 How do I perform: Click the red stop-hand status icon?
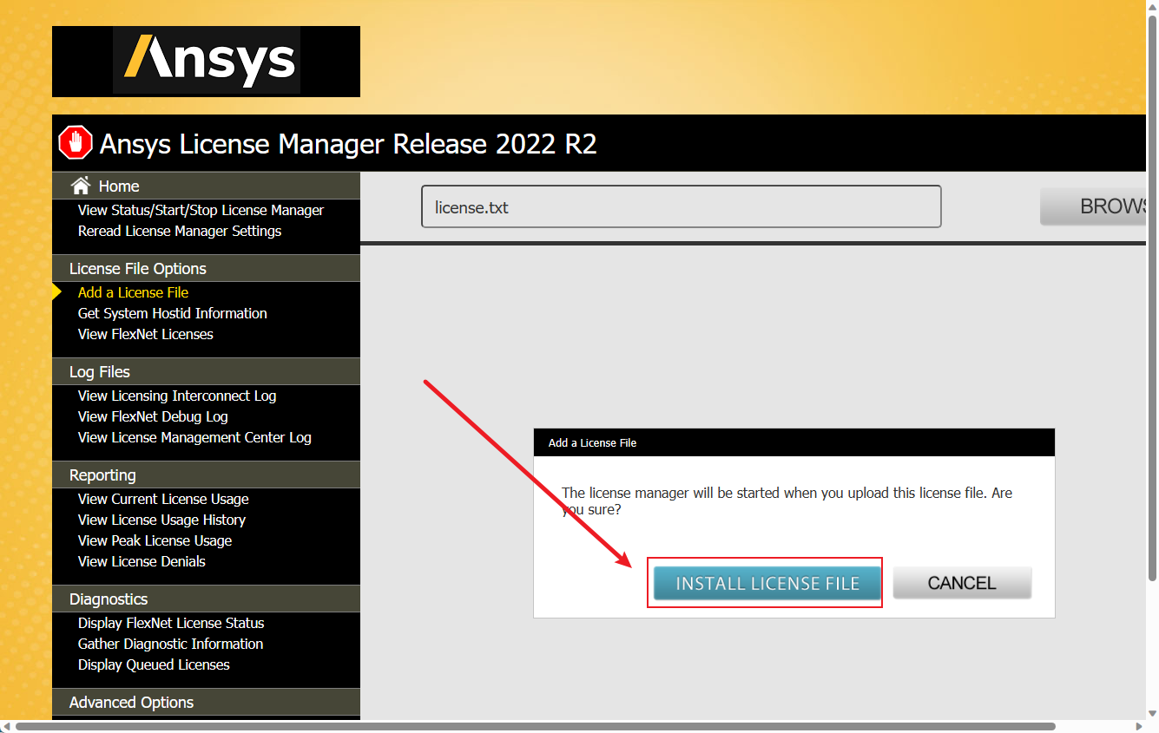click(76, 143)
